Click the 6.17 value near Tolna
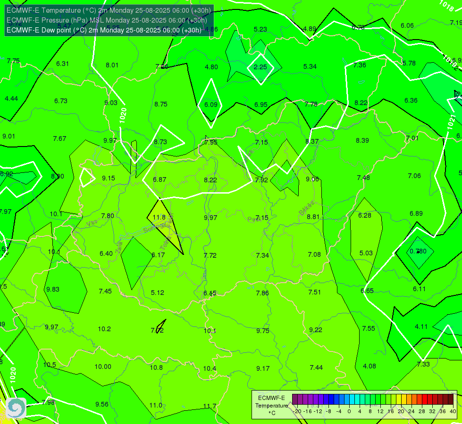 (x=158, y=255)
